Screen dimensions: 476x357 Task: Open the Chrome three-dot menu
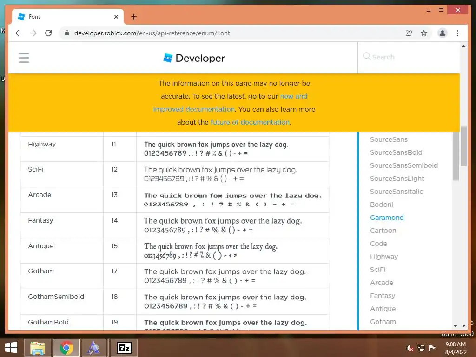457,33
